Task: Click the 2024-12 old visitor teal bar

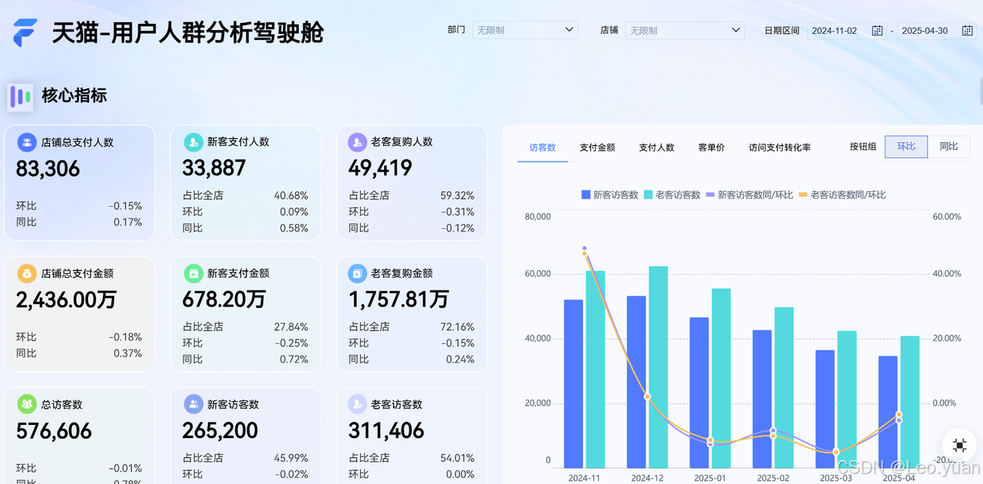Action: [658, 367]
